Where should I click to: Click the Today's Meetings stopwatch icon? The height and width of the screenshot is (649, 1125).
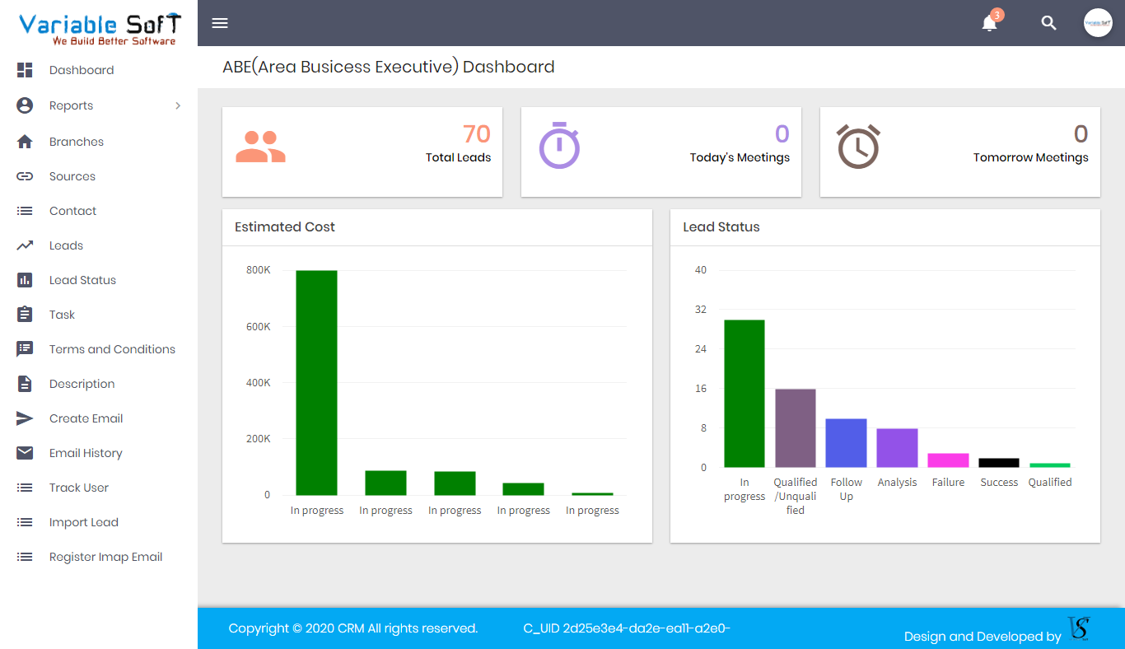point(559,146)
